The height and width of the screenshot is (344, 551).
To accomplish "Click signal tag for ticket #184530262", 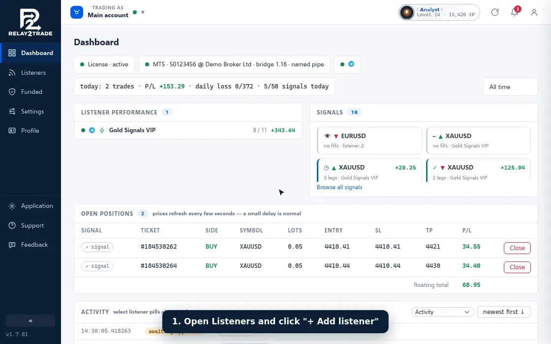I will [x=97, y=247].
